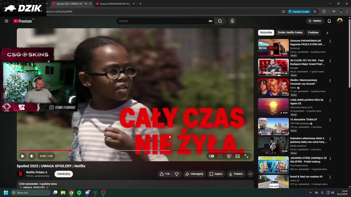The height and width of the screenshot is (197, 351).
Task: Open options for the Straszne PARANORMALNE Nagrania video
Action: (330, 41)
